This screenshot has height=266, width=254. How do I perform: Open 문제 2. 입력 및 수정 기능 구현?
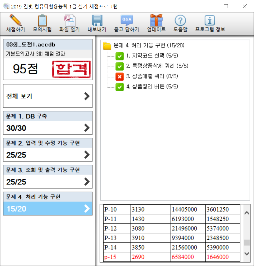click(x=48, y=150)
